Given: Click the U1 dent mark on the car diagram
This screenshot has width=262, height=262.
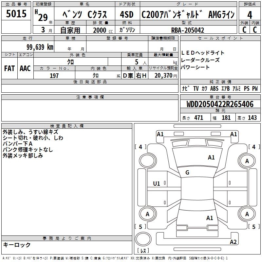Looking at the screenshot, I should [157, 184].
